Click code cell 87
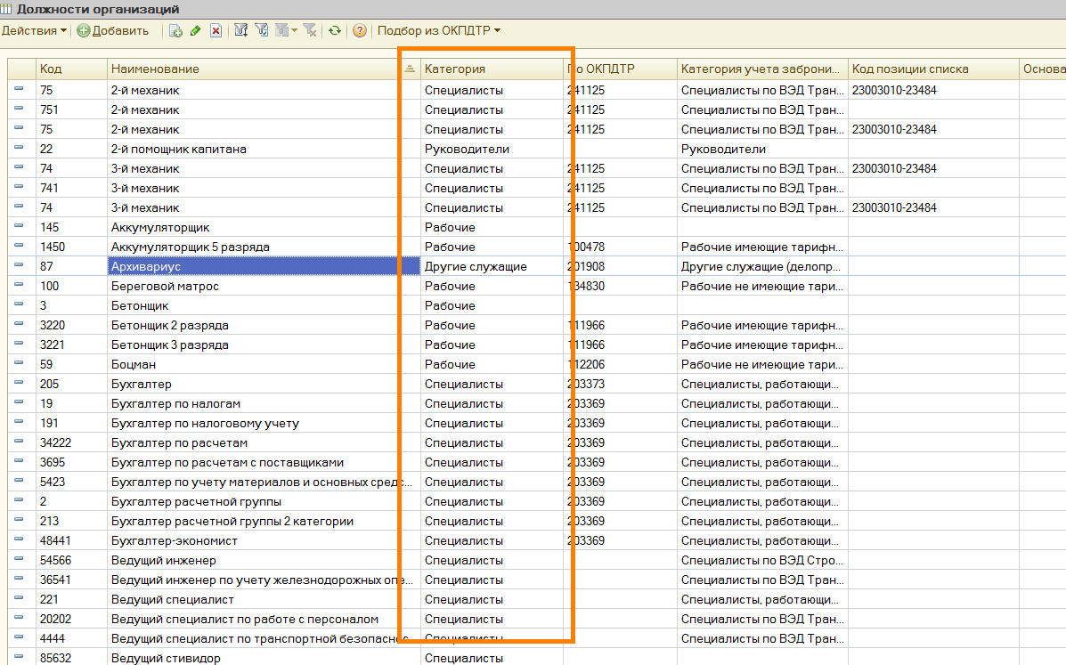This screenshot has height=665, width=1066. click(70, 266)
